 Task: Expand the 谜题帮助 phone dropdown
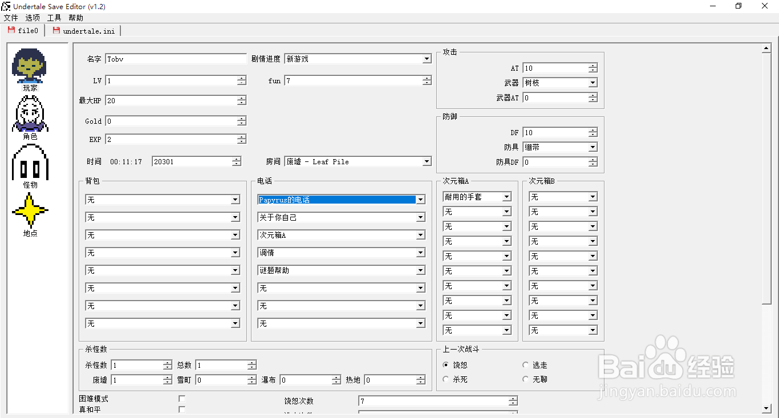pyautogui.click(x=420, y=270)
